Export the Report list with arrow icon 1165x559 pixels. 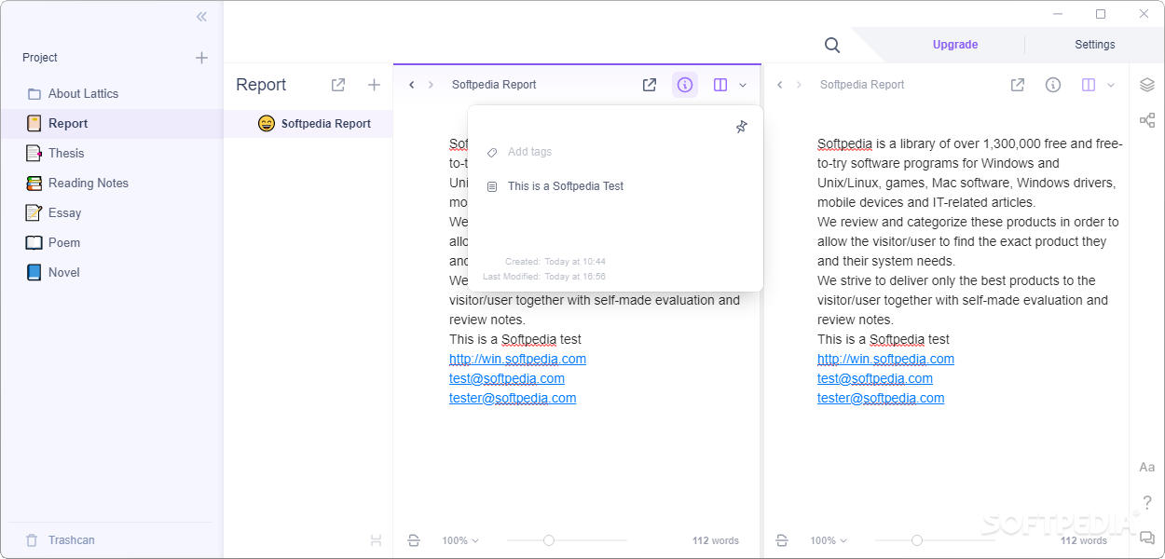[338, 85]
